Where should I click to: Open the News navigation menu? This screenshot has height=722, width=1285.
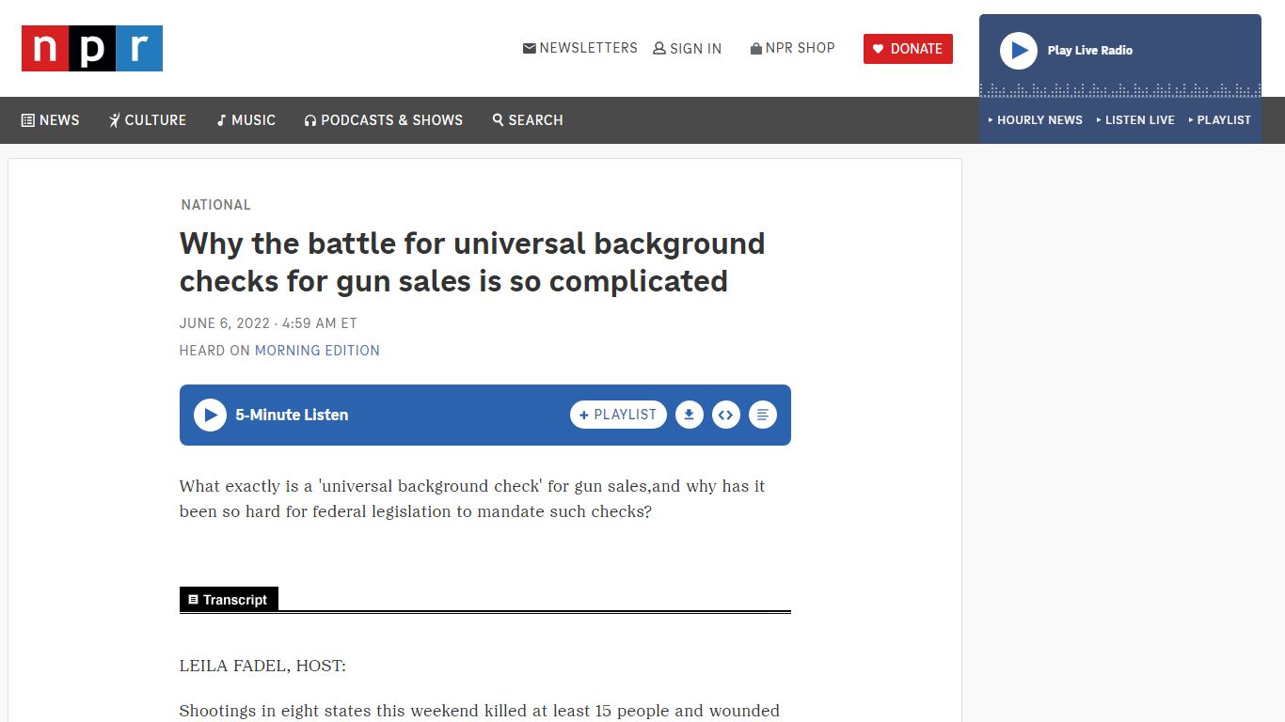point(51,120)
